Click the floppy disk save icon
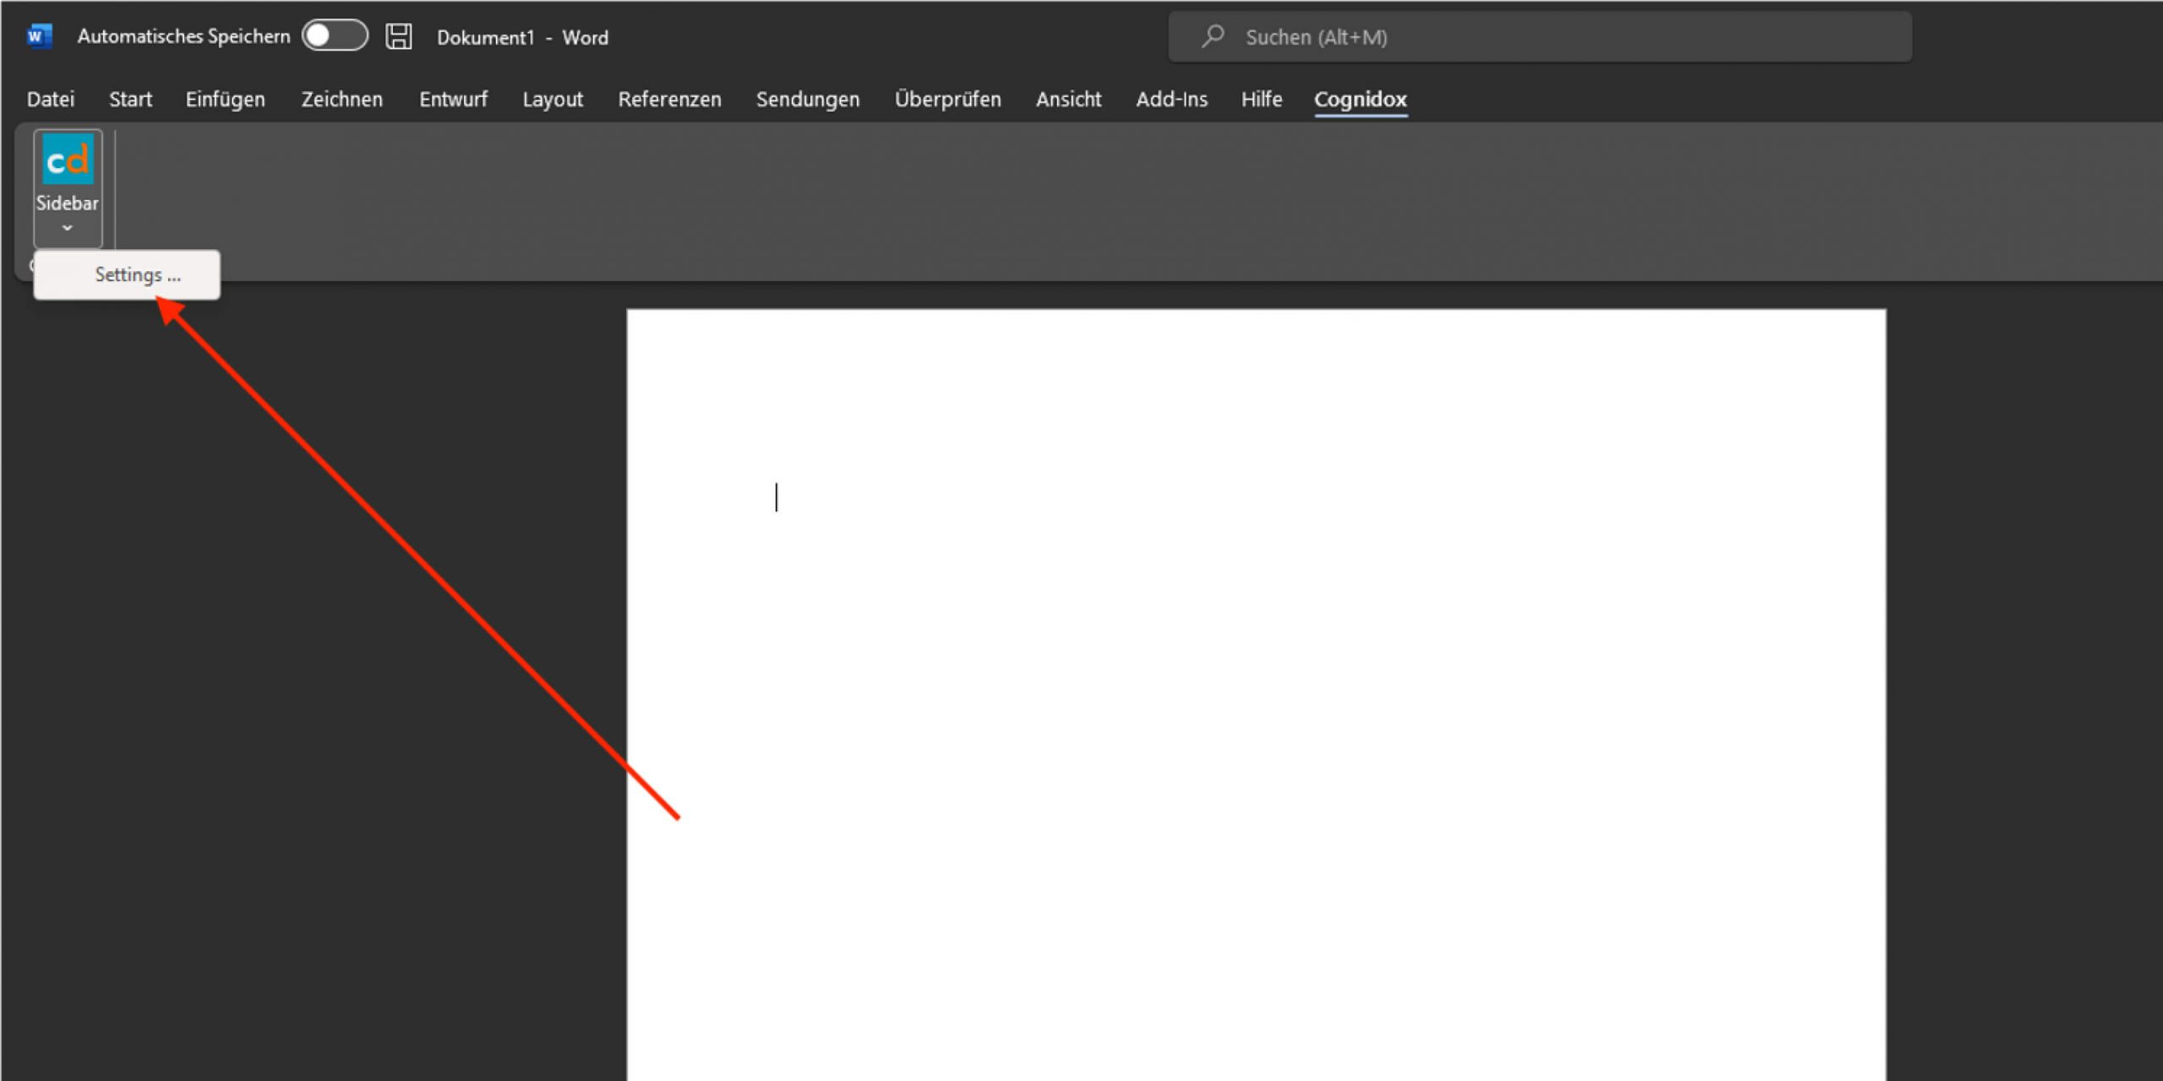Screen dimensions: 2163x1081 click(x=398, y=36)
